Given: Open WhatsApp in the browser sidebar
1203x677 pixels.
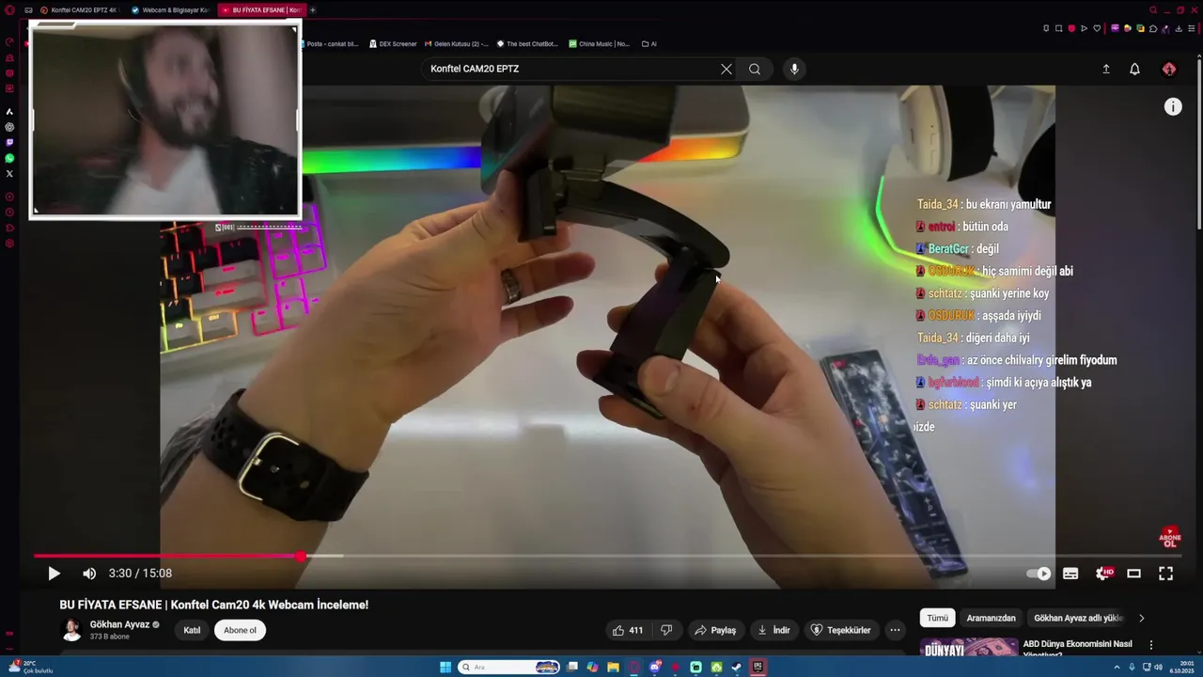Looking at the screenshot, I should click(x=9, y=158).
